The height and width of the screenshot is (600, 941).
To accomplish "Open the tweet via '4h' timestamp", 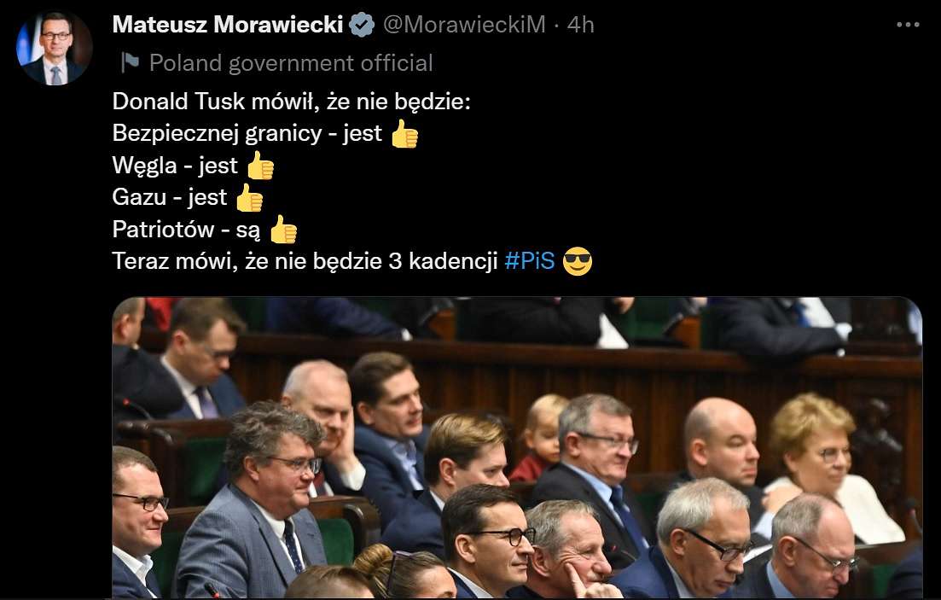I will [x=580, y=25].
